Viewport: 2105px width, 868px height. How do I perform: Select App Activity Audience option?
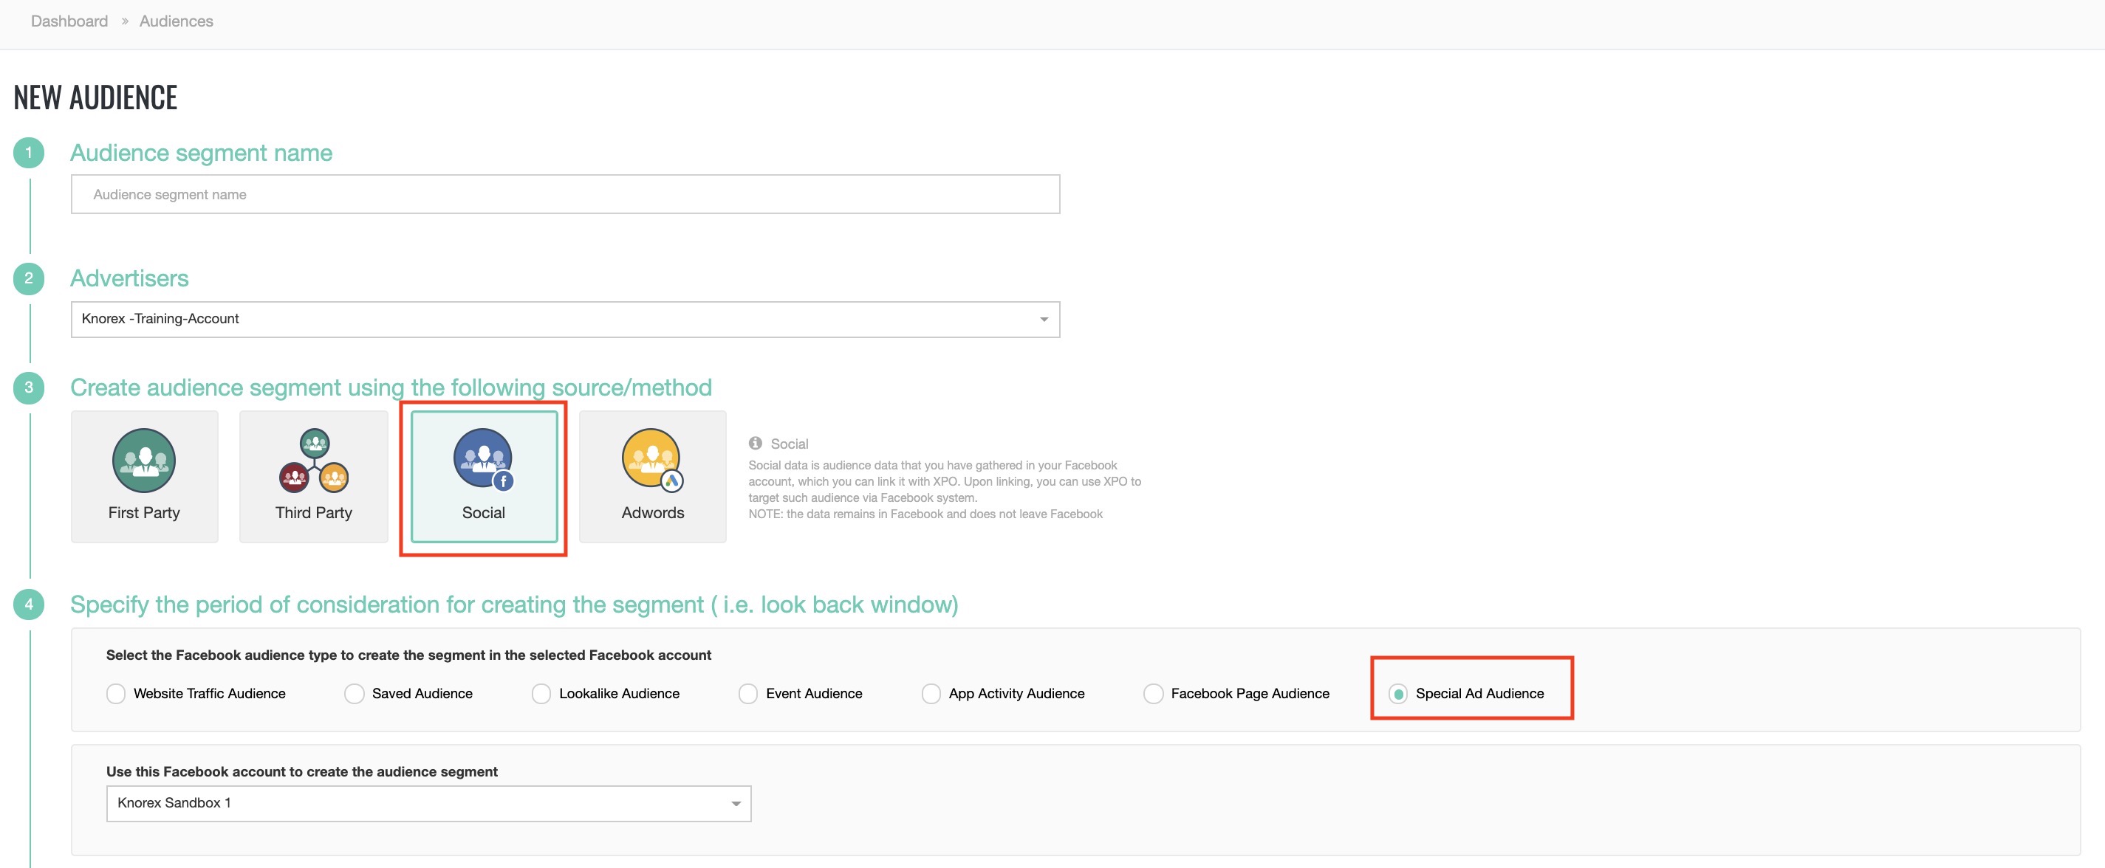(931, 693)
